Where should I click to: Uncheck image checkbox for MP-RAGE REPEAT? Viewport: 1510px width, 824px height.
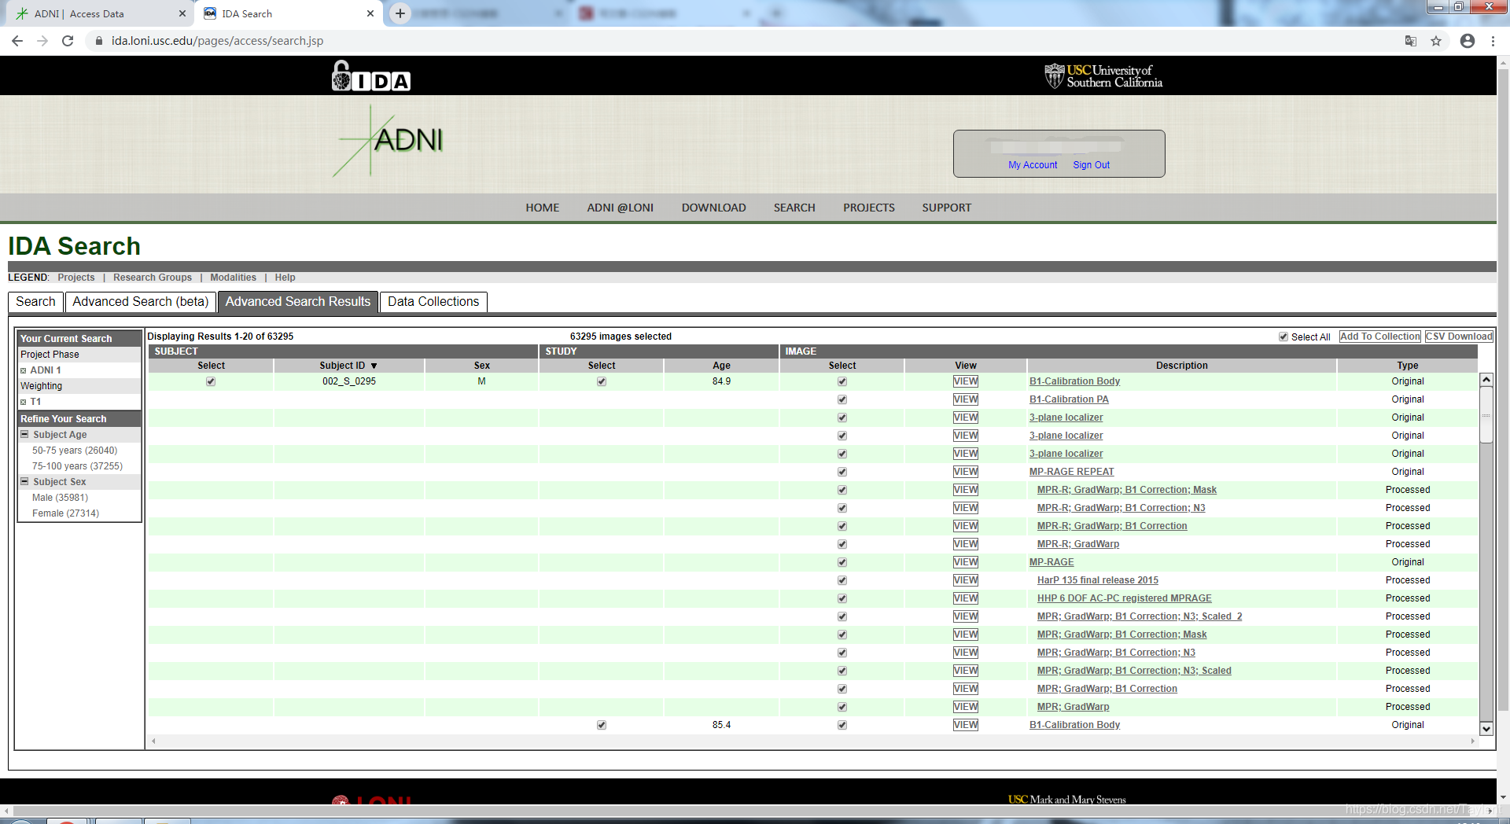coord(842,472)
